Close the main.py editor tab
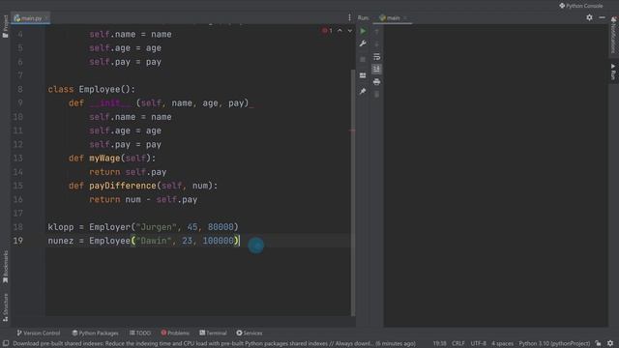619x348 pixels. pyautogui.click(x=46, y=18)
